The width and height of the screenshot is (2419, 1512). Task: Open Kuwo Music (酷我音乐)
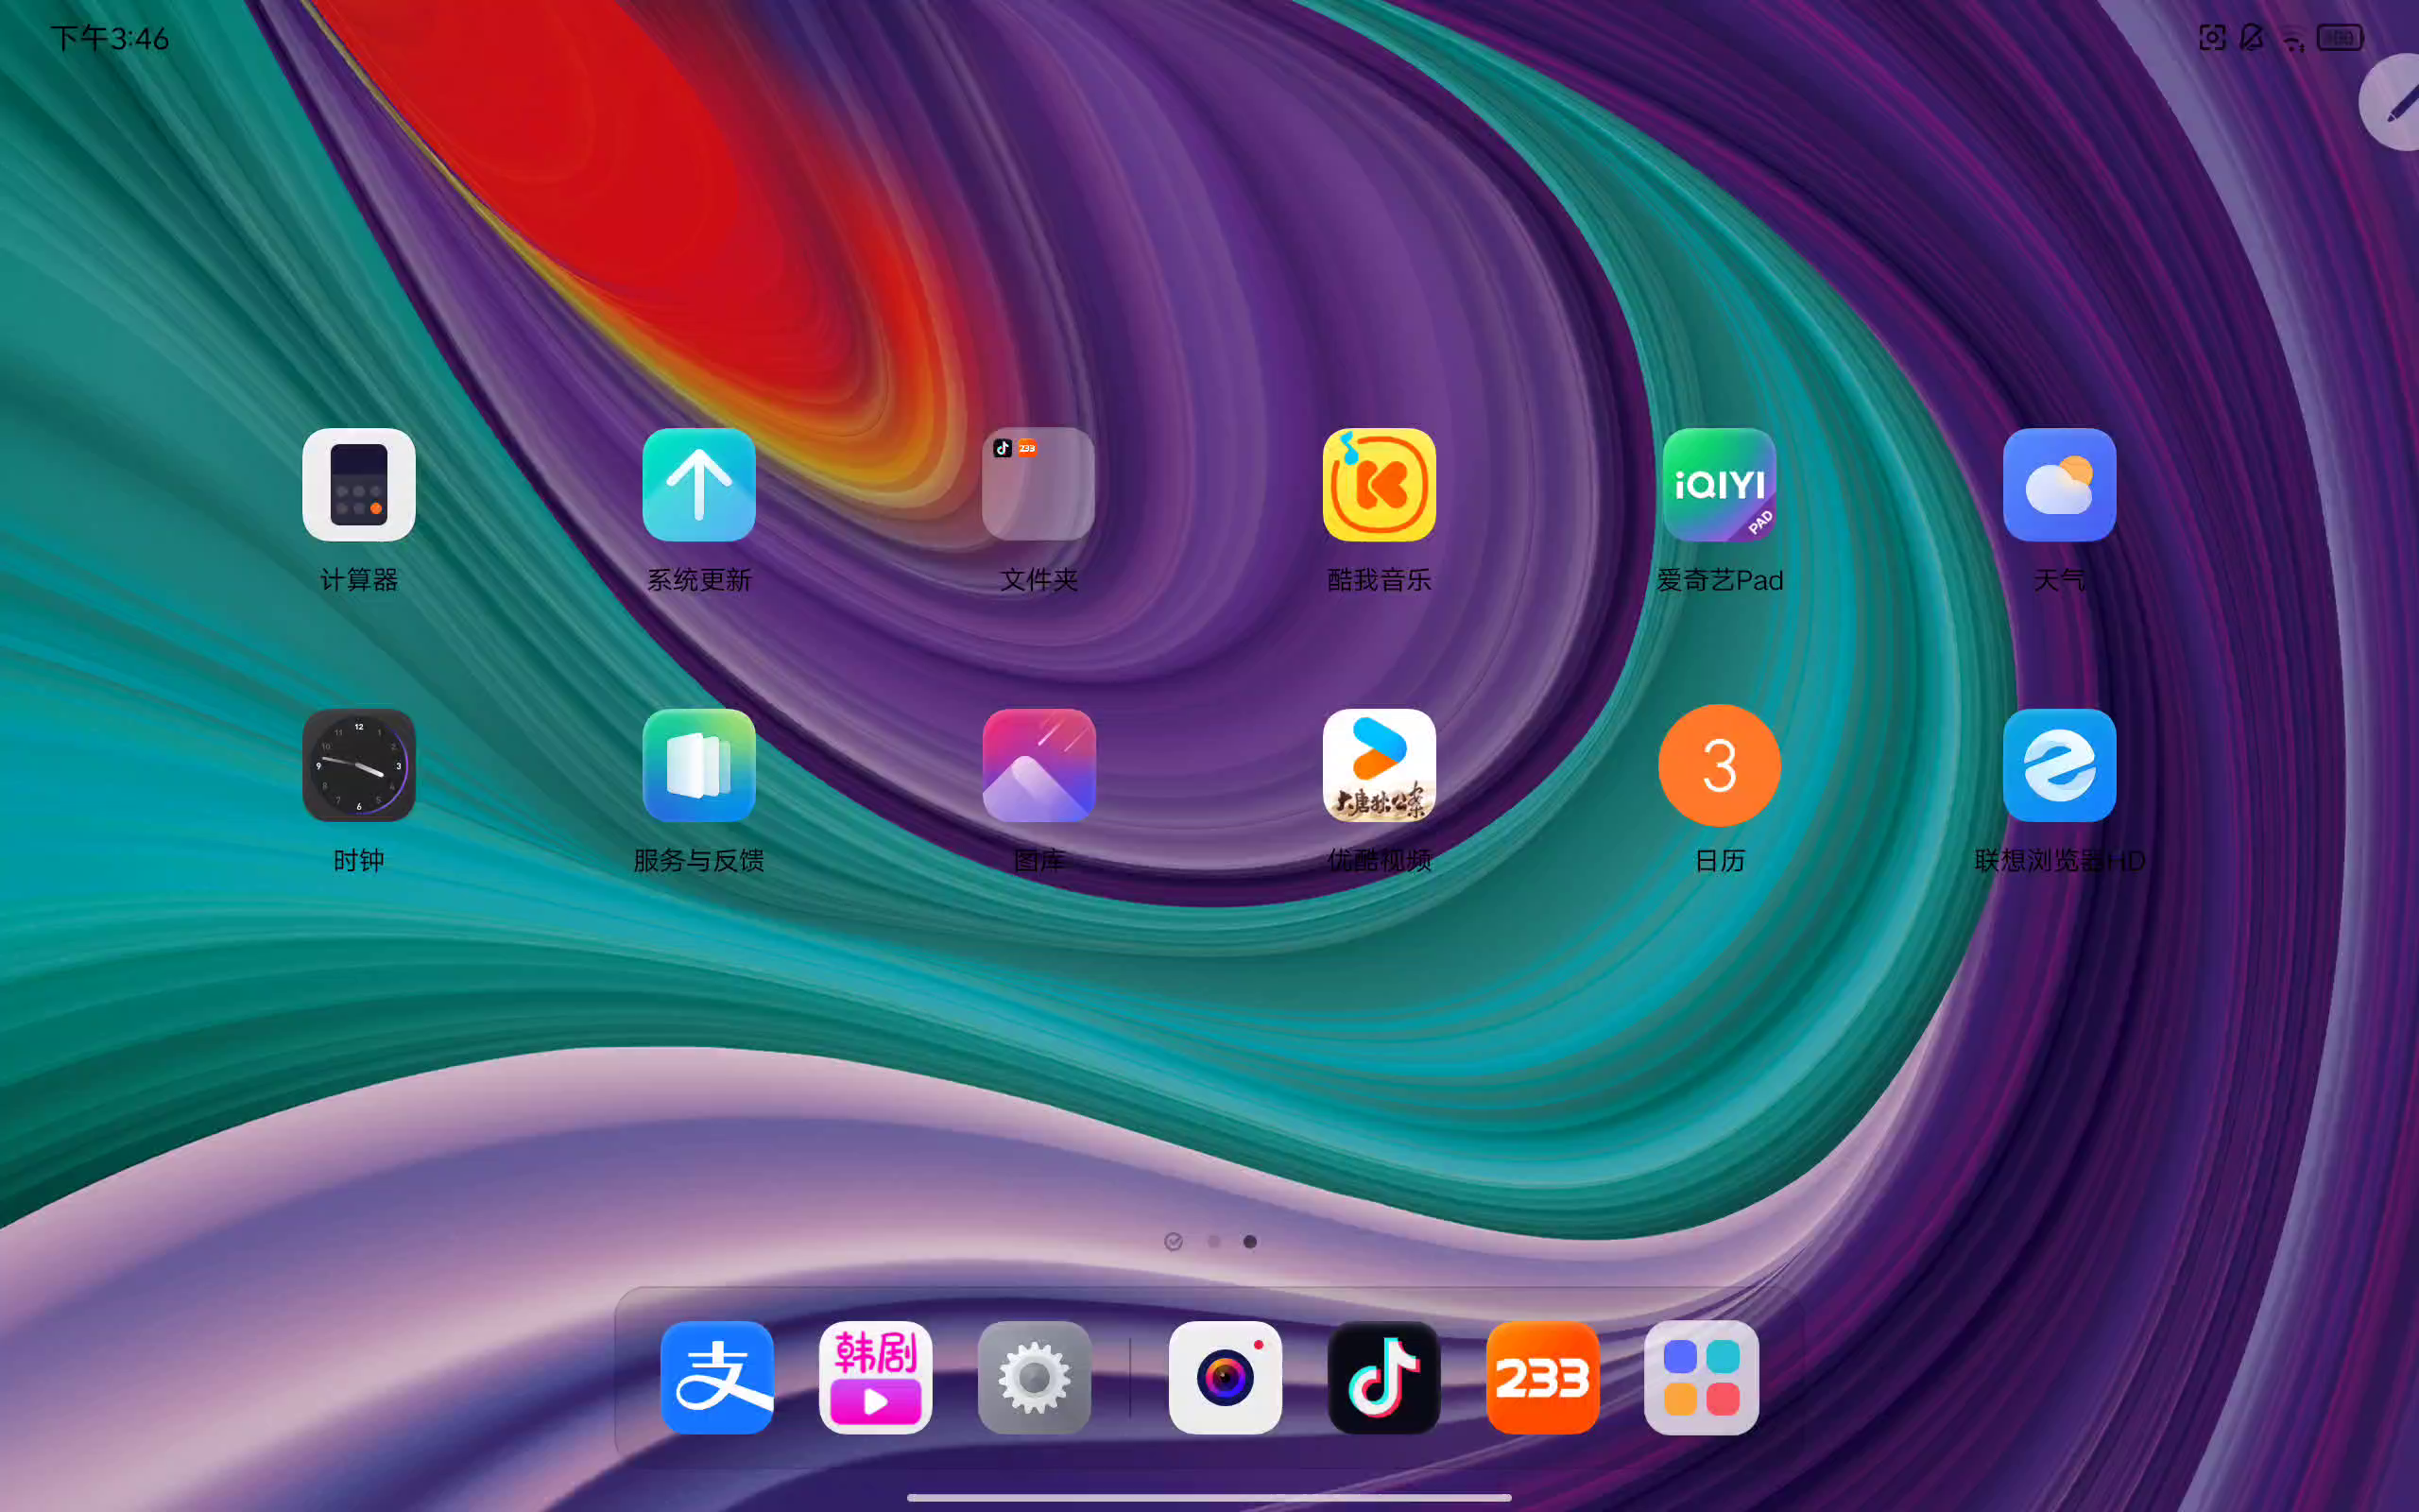point(1379,485)
